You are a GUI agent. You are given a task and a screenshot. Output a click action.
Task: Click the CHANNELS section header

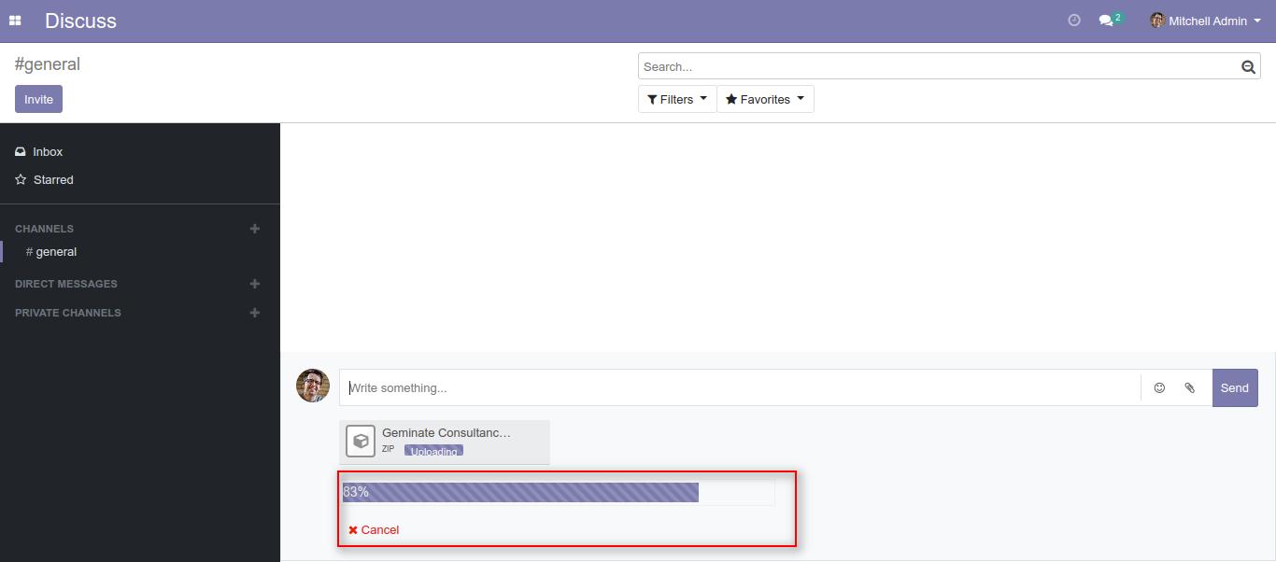coord(44,229)
